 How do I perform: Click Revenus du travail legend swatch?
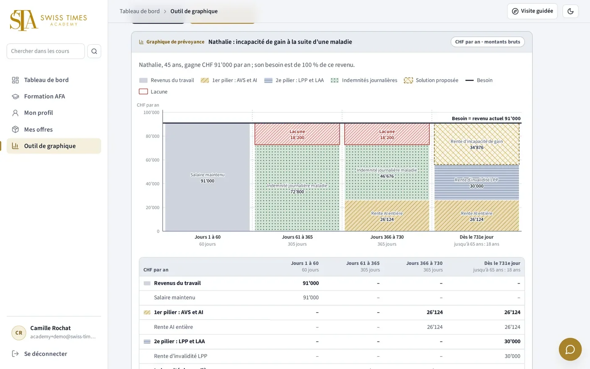pos(143,80)
